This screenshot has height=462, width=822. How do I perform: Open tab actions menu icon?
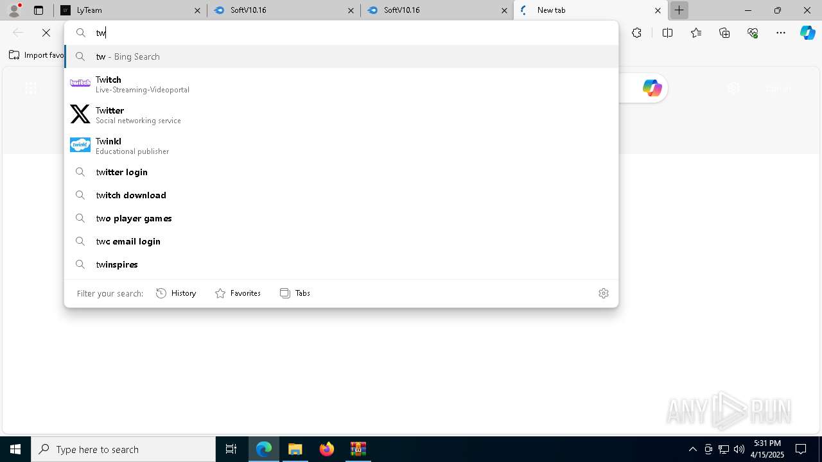tap(39, 10)
